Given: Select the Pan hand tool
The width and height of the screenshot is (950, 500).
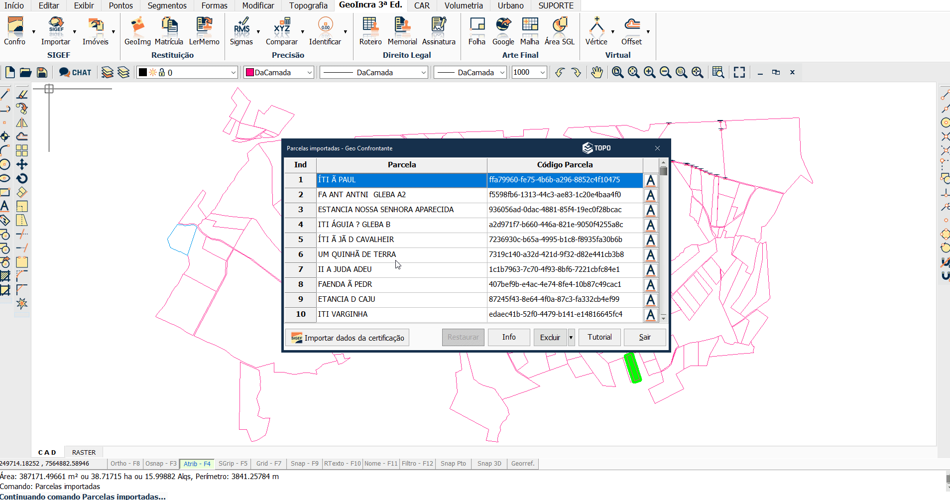Looking at the screenshot, I should click(597, 73).
